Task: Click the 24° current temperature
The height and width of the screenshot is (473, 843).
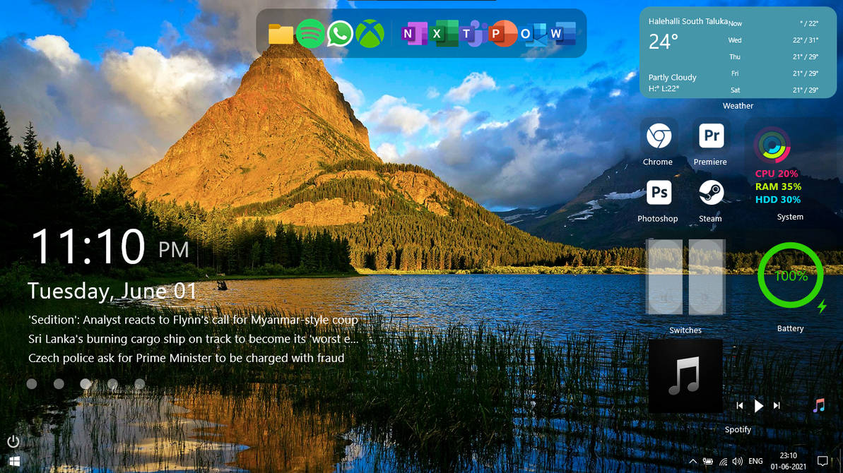Action: 664,42
